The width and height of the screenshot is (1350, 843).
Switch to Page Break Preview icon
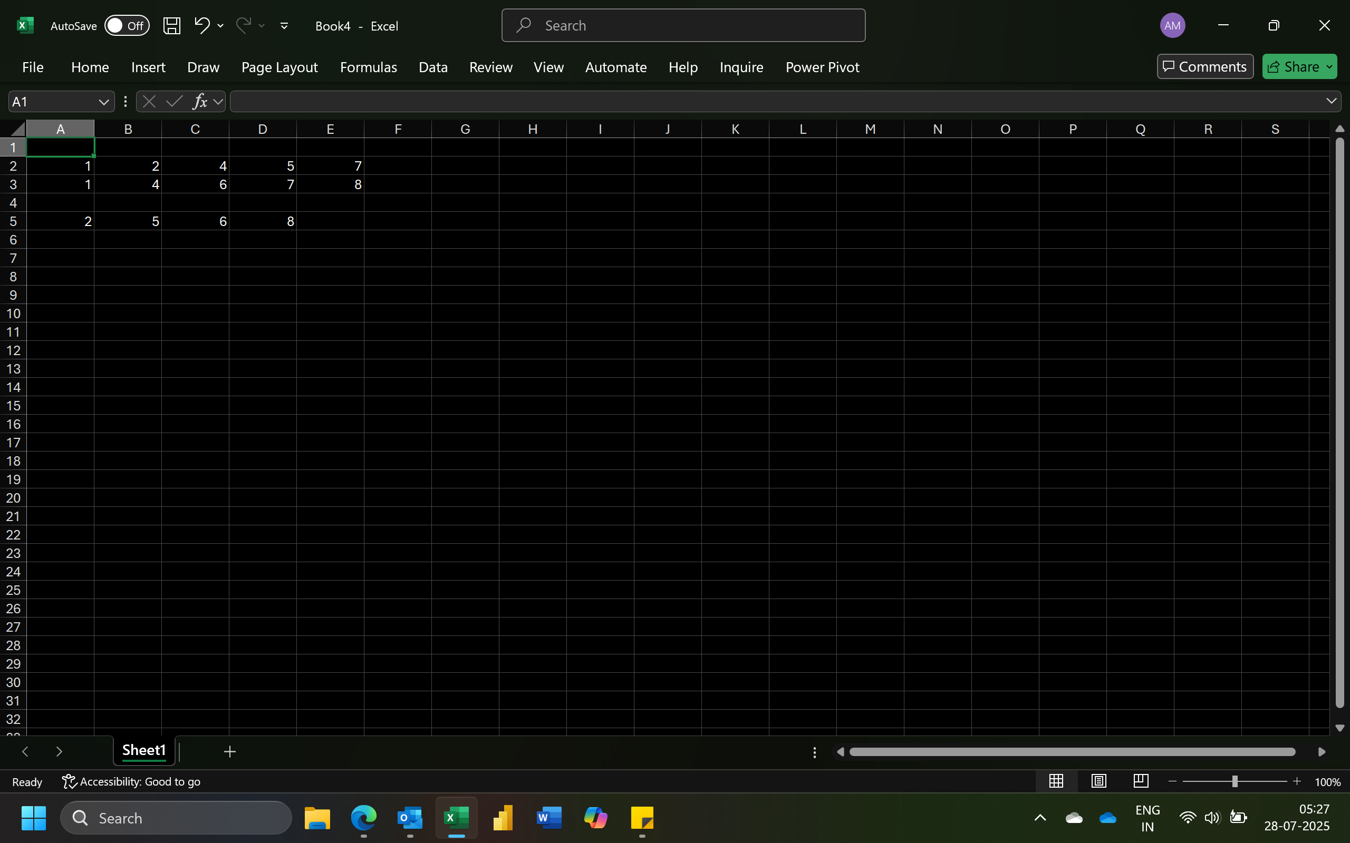click(1141, 781)
